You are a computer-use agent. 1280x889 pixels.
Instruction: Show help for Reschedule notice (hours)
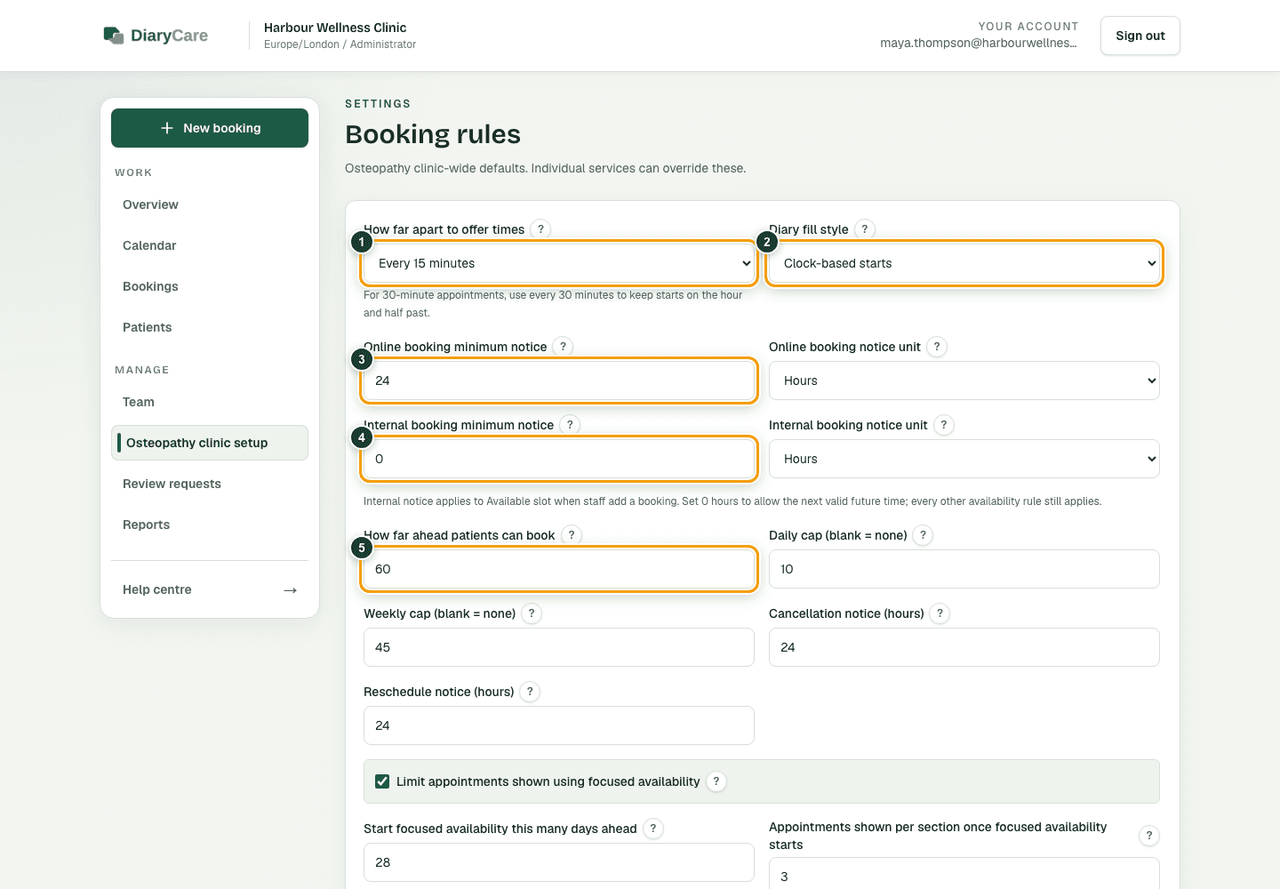(x=530, y=692)
